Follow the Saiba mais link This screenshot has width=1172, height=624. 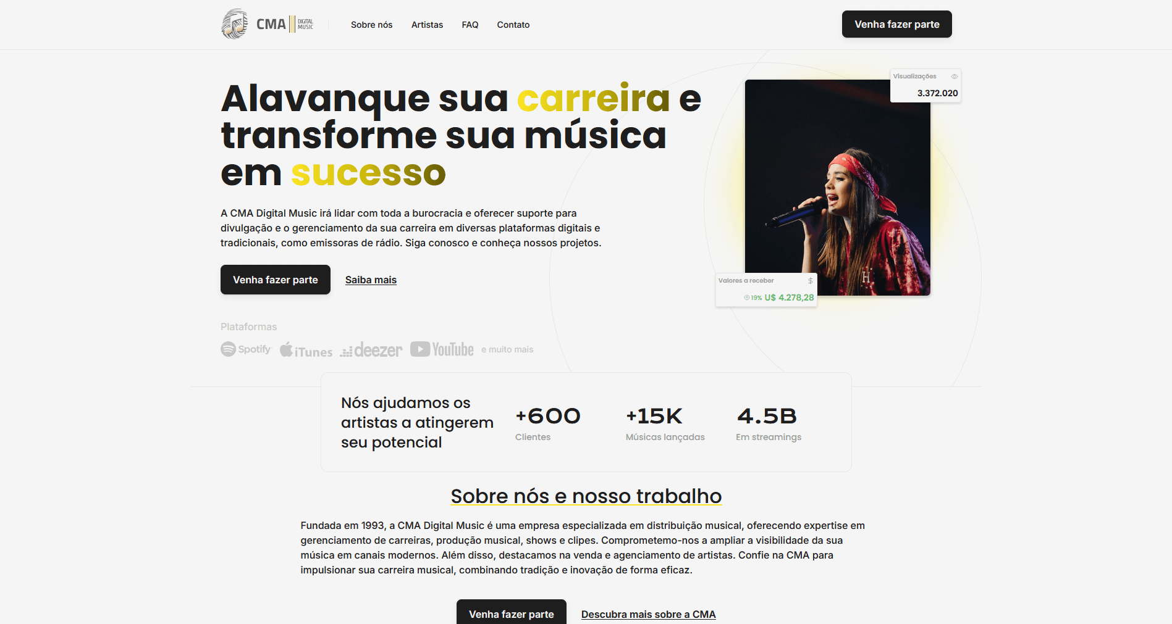371,280
